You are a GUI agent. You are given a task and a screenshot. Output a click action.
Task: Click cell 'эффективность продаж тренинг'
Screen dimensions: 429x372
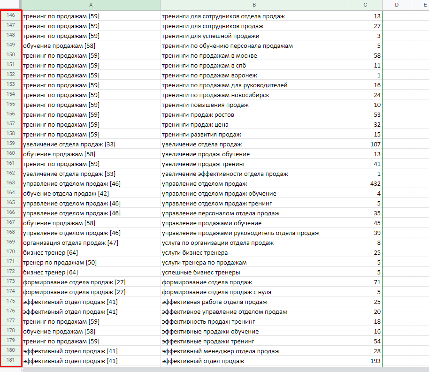click(254, 322)
